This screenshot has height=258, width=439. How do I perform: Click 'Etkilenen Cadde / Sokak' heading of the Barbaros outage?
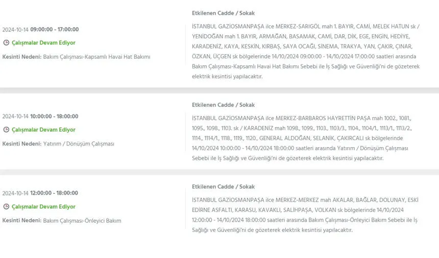tap(223, 105)
